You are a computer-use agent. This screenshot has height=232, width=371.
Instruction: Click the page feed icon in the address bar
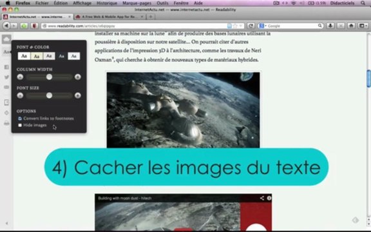pyautogui.click(x=229, y=26)
